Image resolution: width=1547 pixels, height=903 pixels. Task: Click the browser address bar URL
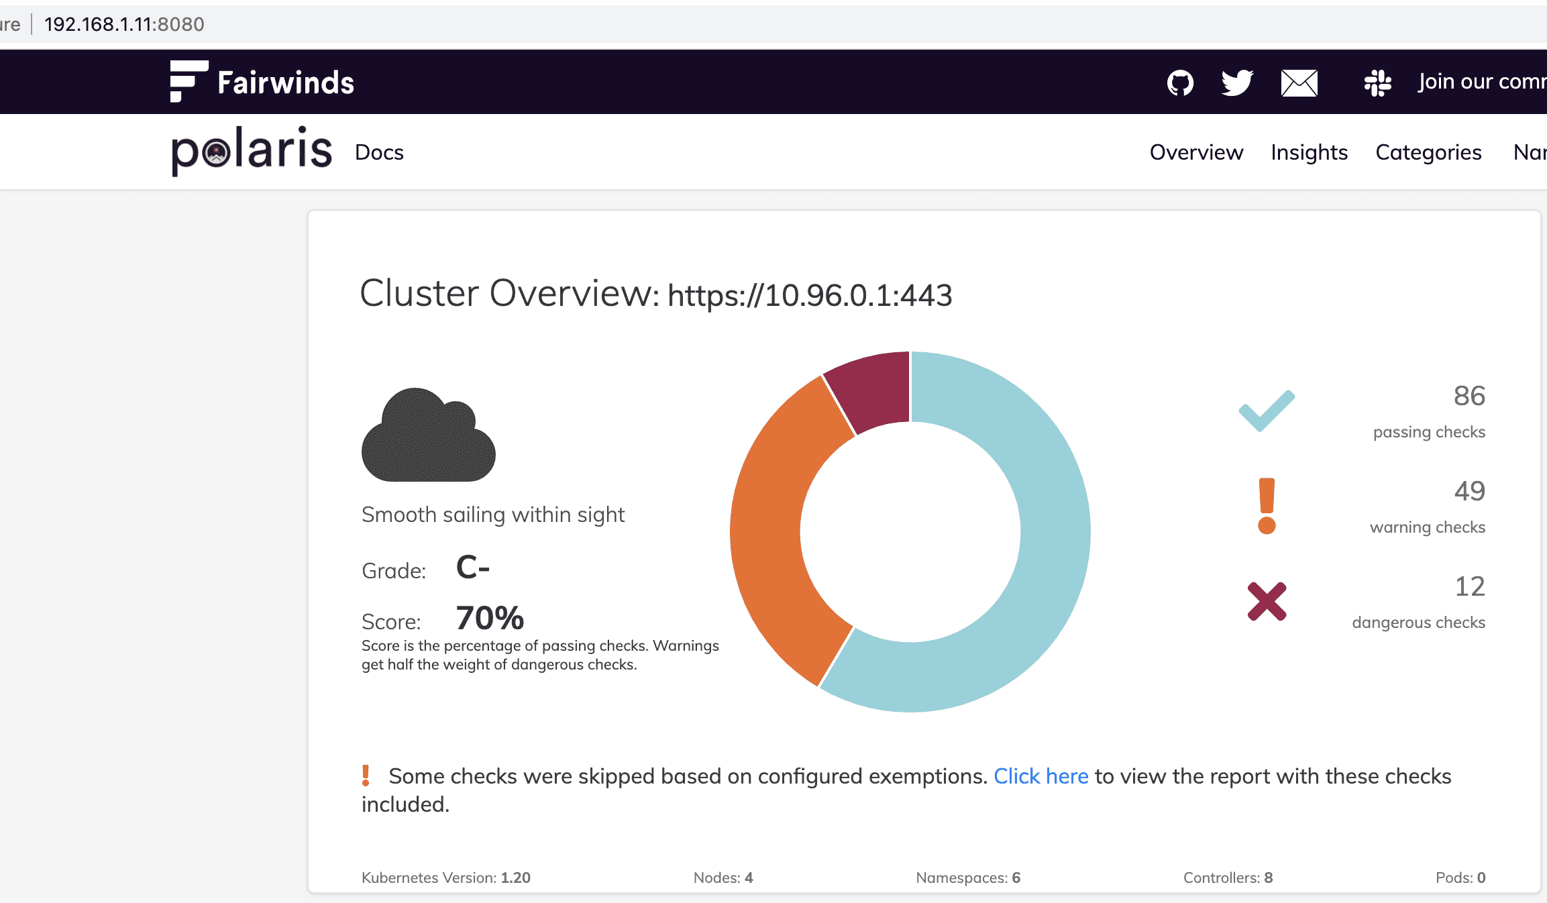[124, 24]
